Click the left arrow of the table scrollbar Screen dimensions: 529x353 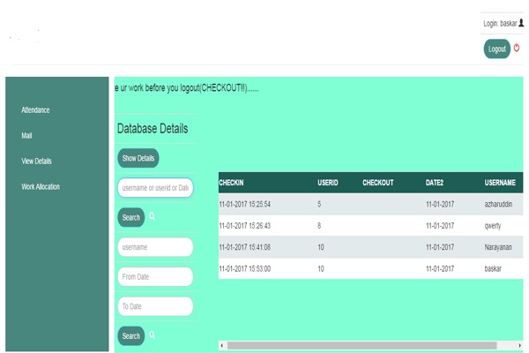click(x=222, y=345)
